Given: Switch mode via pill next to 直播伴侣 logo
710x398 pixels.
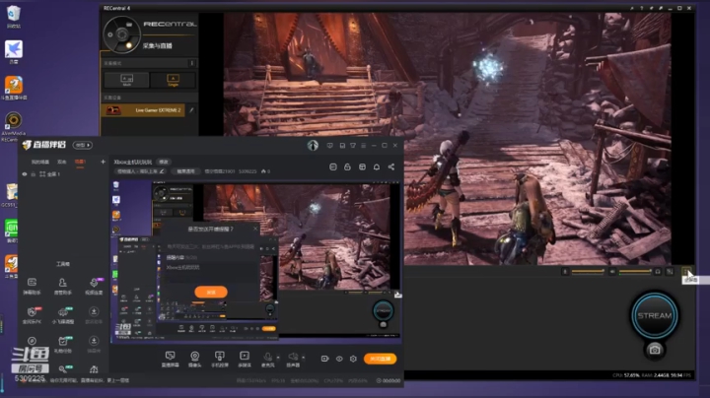Looking at the screenshot, I should 83,145.
